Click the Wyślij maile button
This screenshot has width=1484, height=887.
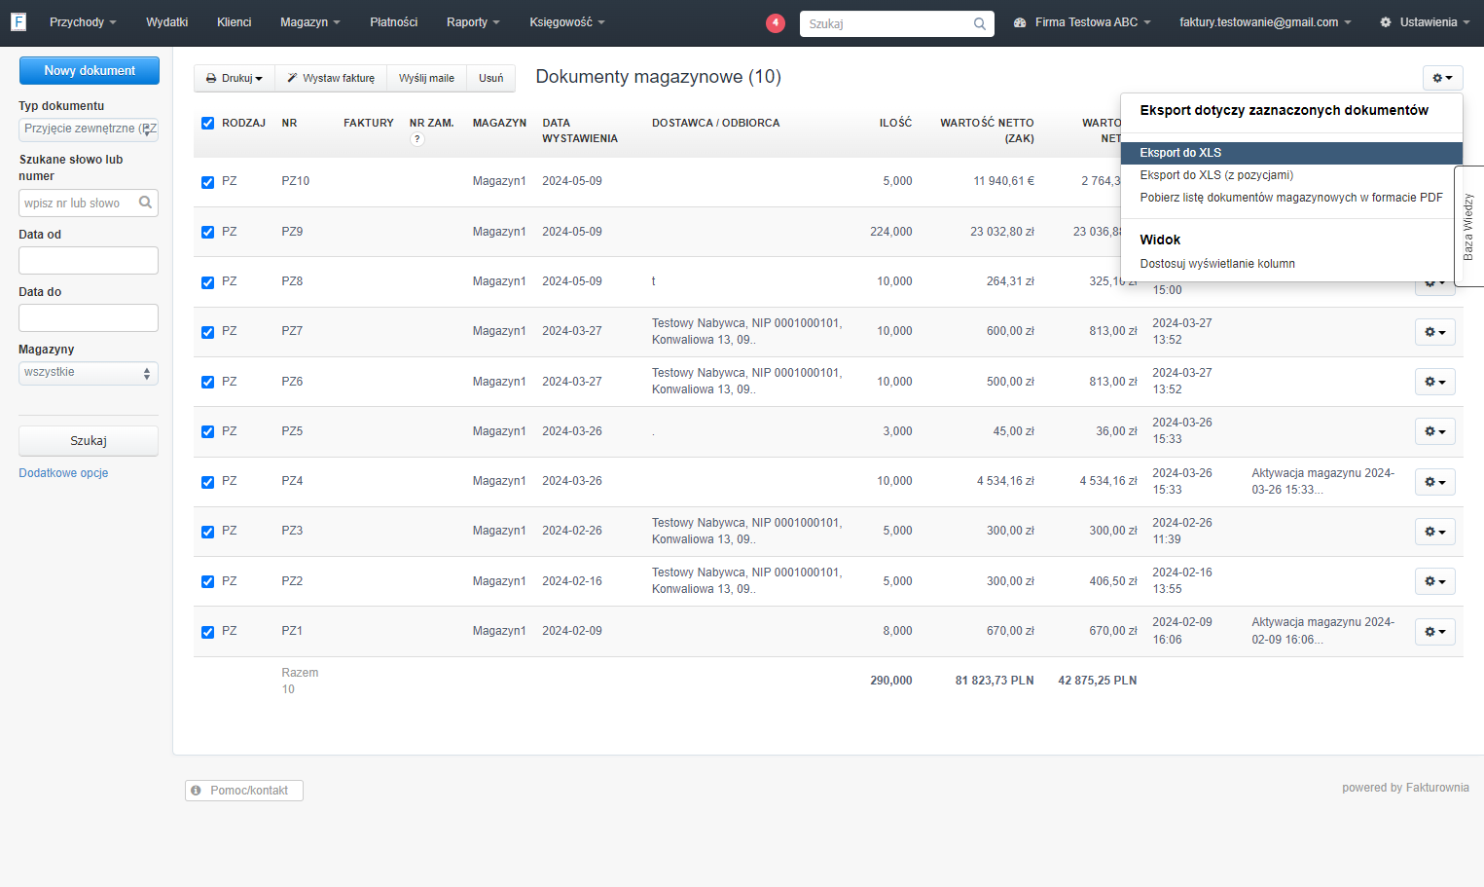pos(426,78)
